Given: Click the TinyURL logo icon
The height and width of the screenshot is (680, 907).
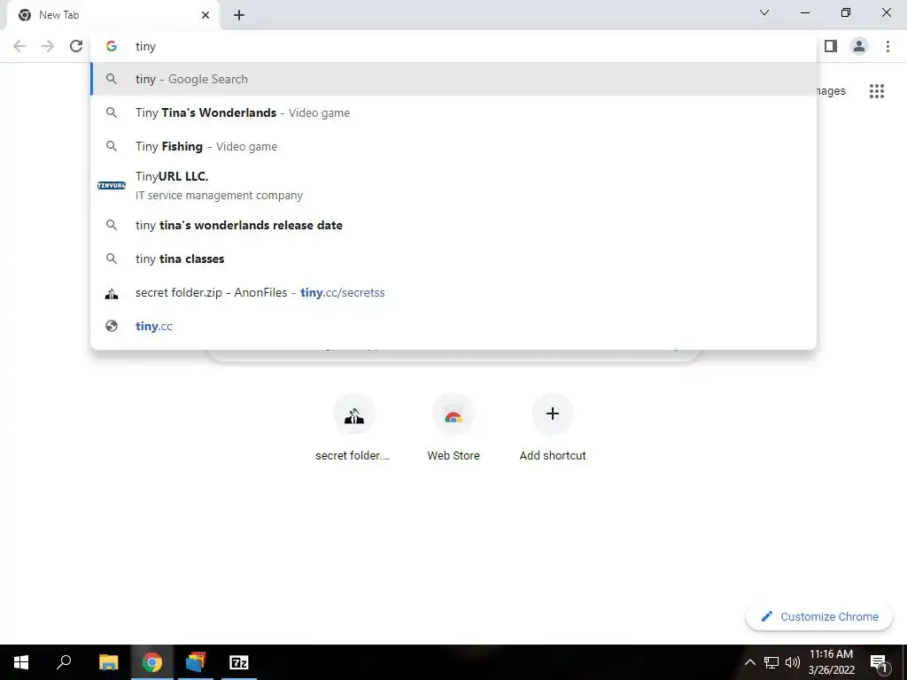Looking at the screenshot, I should [x=112, y=186].
